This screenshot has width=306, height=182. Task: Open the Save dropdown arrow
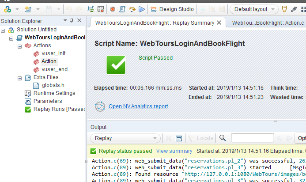tap(59, 9)
